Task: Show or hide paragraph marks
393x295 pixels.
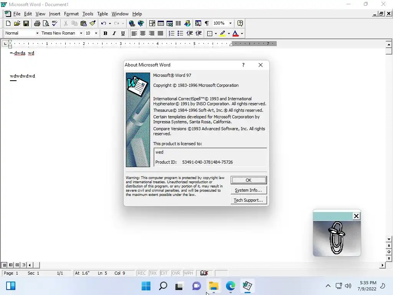Action: pos(207,23)
